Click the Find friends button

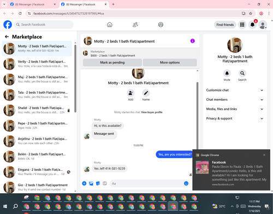pyautogui.click(x=225, y=25)
